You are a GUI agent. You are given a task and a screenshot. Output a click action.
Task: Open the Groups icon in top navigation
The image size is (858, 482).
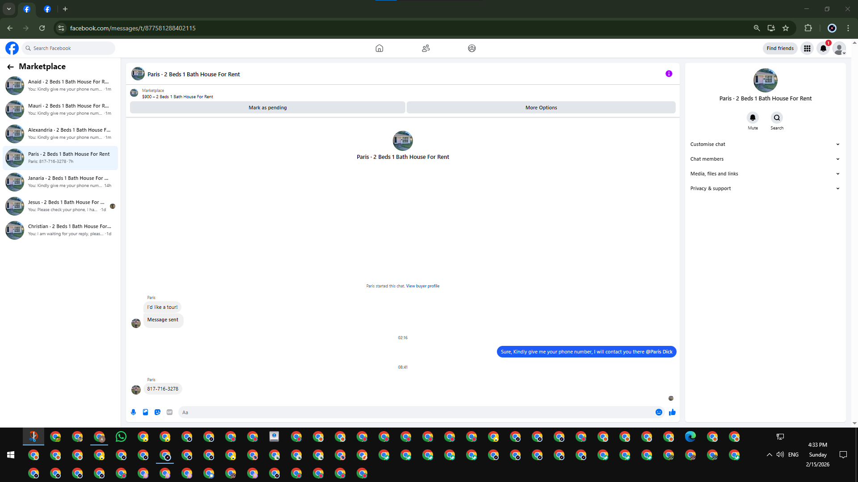tap(472, 48)
